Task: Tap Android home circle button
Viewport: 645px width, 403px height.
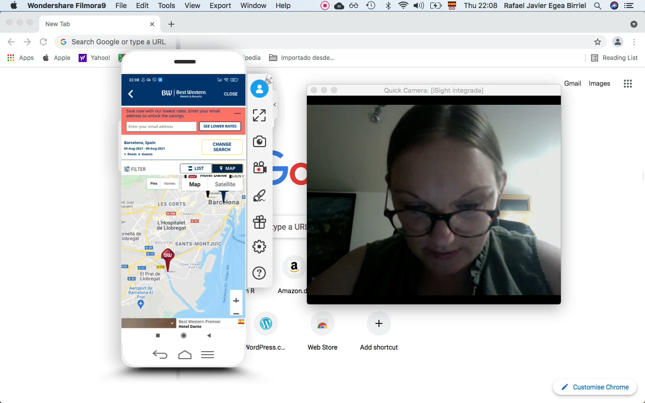Action: [x=183, y=335]
